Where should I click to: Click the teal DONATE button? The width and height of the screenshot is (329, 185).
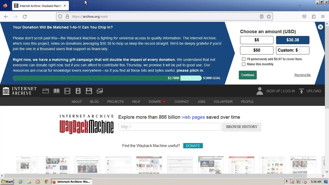click(x=193, y=146)
